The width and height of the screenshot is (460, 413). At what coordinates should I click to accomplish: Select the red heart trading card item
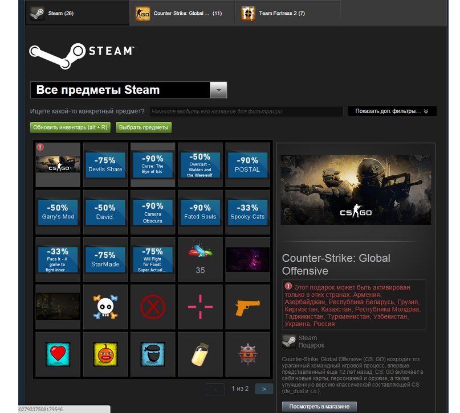[x=58, y=354]
